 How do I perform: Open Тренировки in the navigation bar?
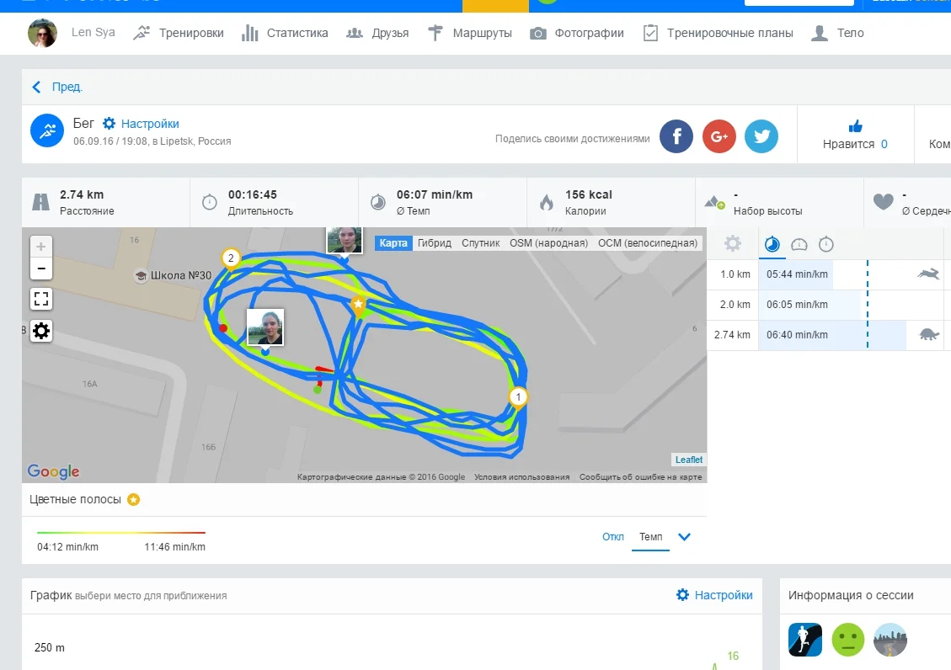[179, 33]
